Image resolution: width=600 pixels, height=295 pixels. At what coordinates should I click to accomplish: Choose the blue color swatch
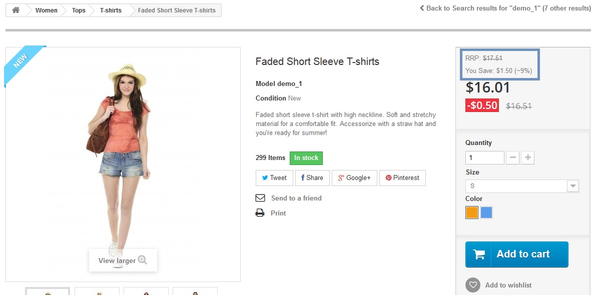486,212
